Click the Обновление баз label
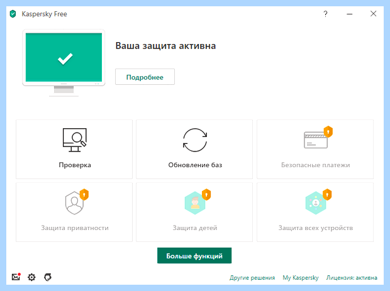 [x=195, y=165]
